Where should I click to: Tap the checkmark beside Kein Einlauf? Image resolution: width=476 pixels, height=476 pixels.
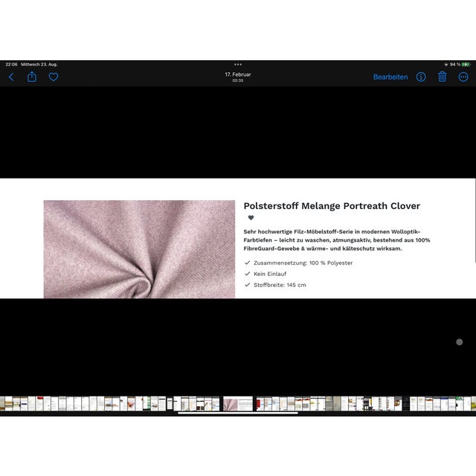(x=248, y=274)
